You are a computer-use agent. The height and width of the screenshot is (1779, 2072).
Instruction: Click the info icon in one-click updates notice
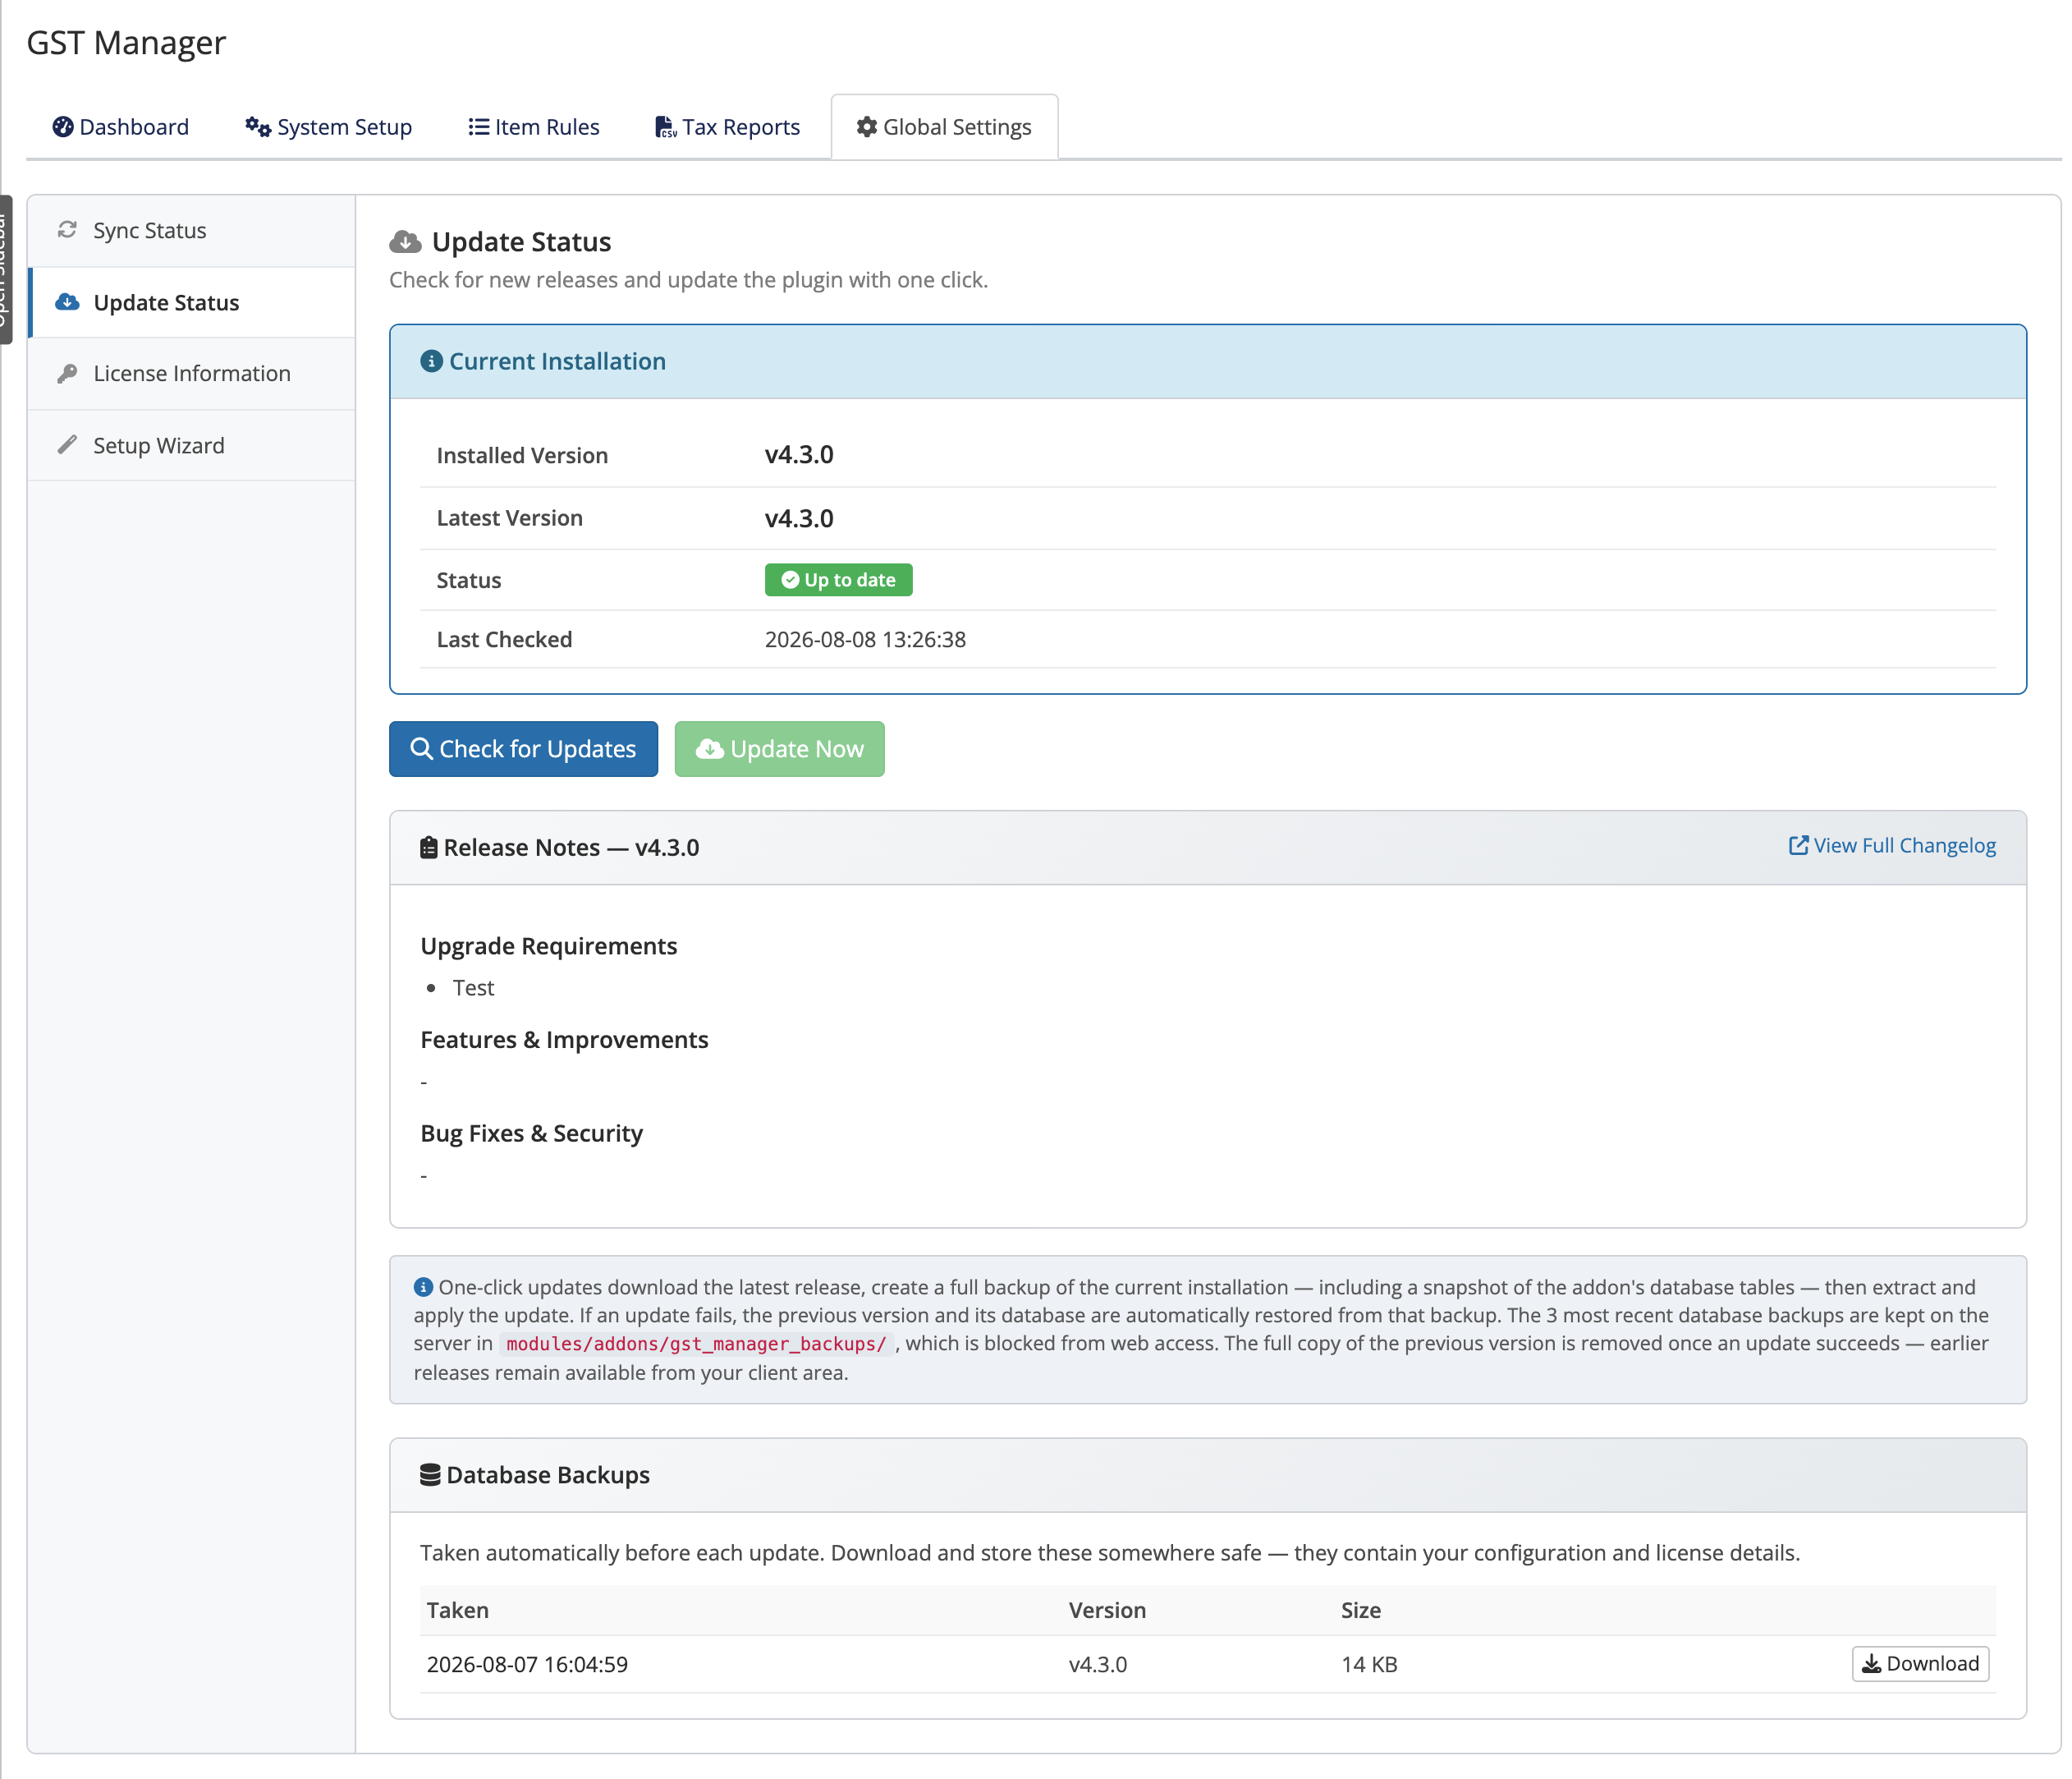[423, 1287]
